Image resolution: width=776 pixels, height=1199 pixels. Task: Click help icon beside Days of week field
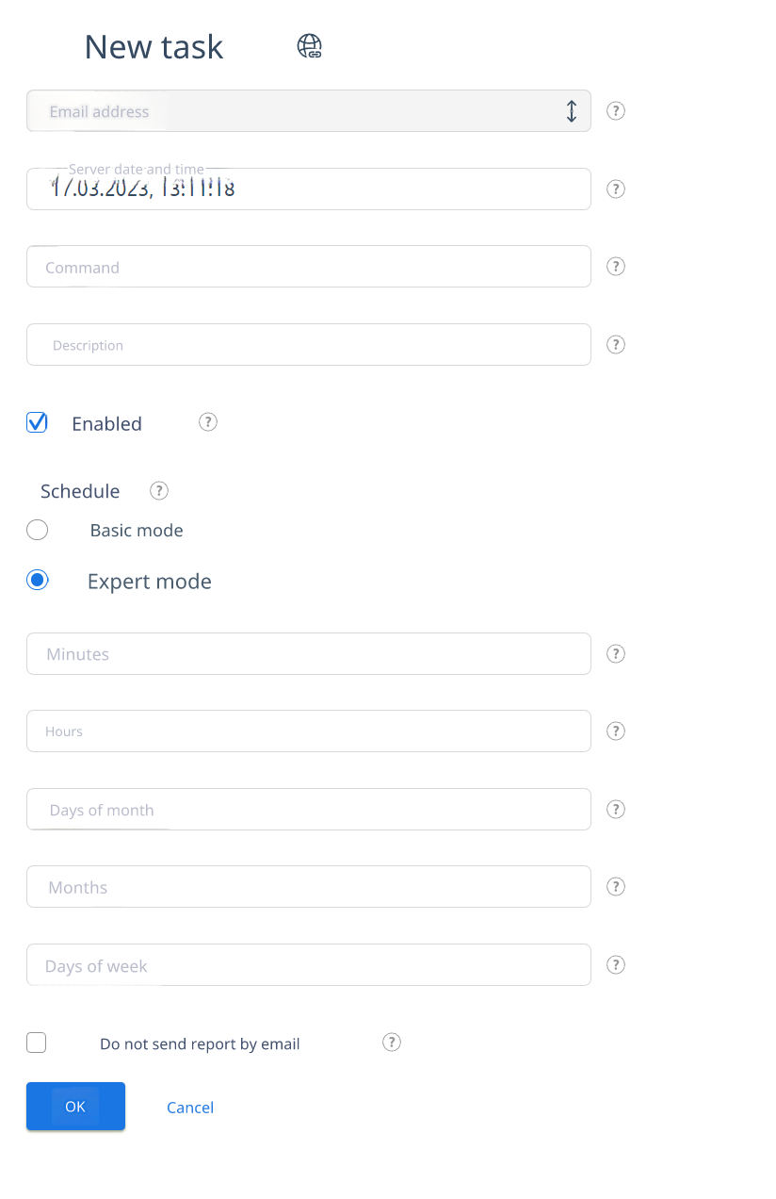tap(615, 965)
